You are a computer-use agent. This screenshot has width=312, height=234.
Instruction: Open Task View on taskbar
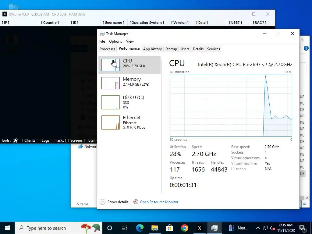[124, 228]
